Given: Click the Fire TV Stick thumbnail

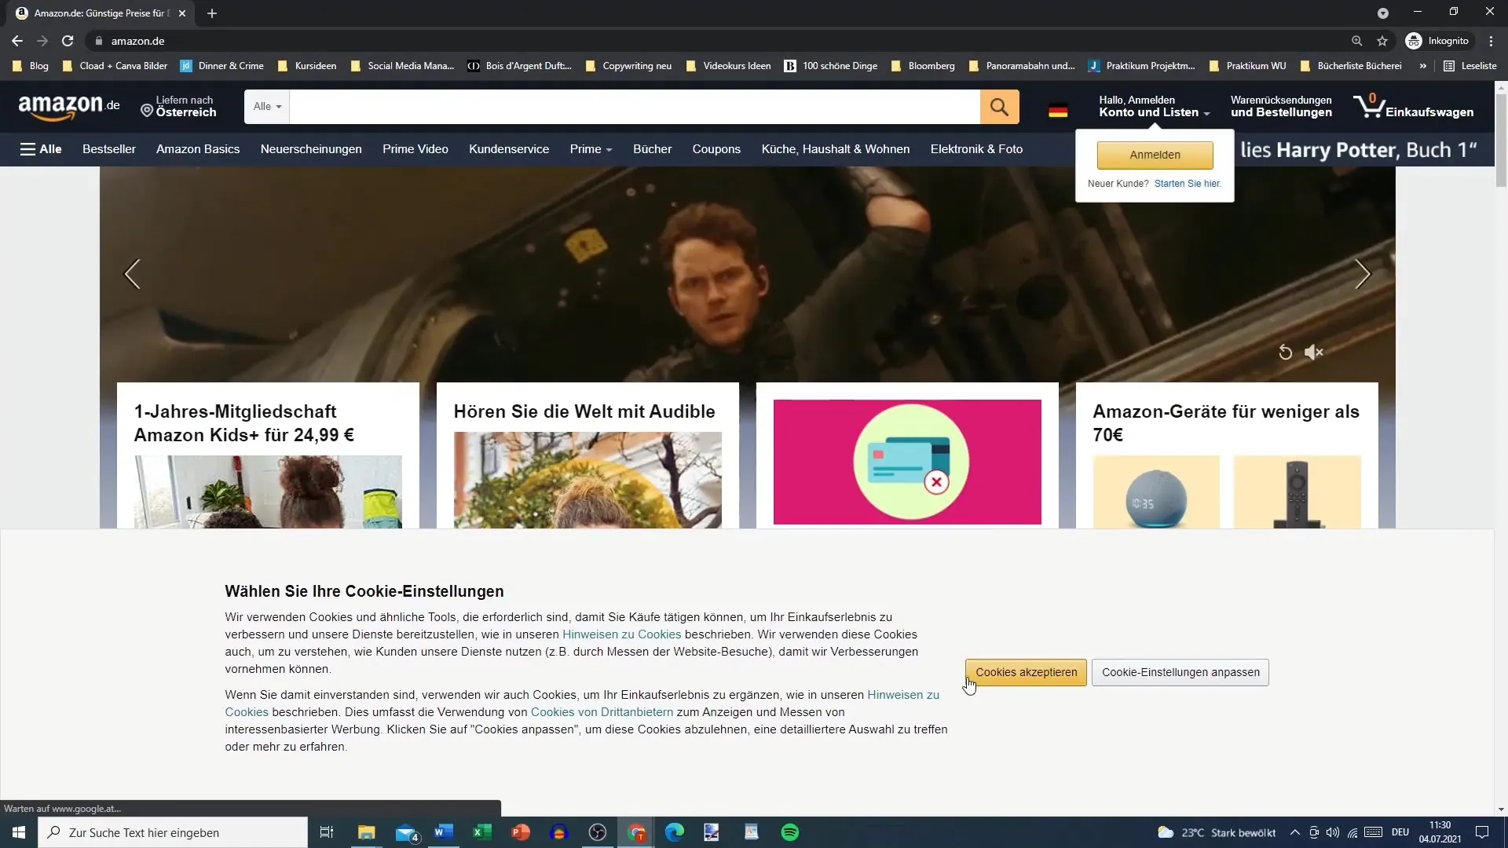Looking at the screenshot, I should coord(1298,492).
